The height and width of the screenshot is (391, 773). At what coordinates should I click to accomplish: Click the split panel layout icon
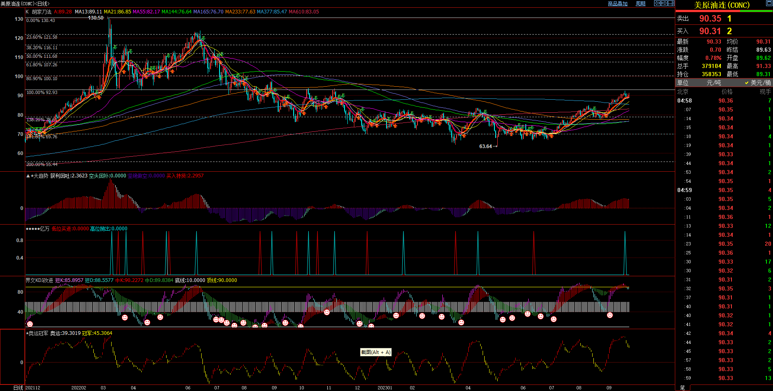(671, 3)
